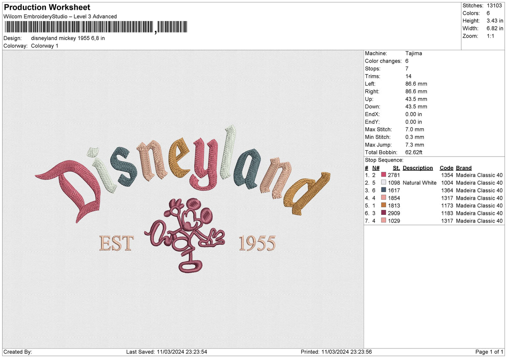
Task: Select code 1004 in stop row 2
Action: (x=447, y=183)
